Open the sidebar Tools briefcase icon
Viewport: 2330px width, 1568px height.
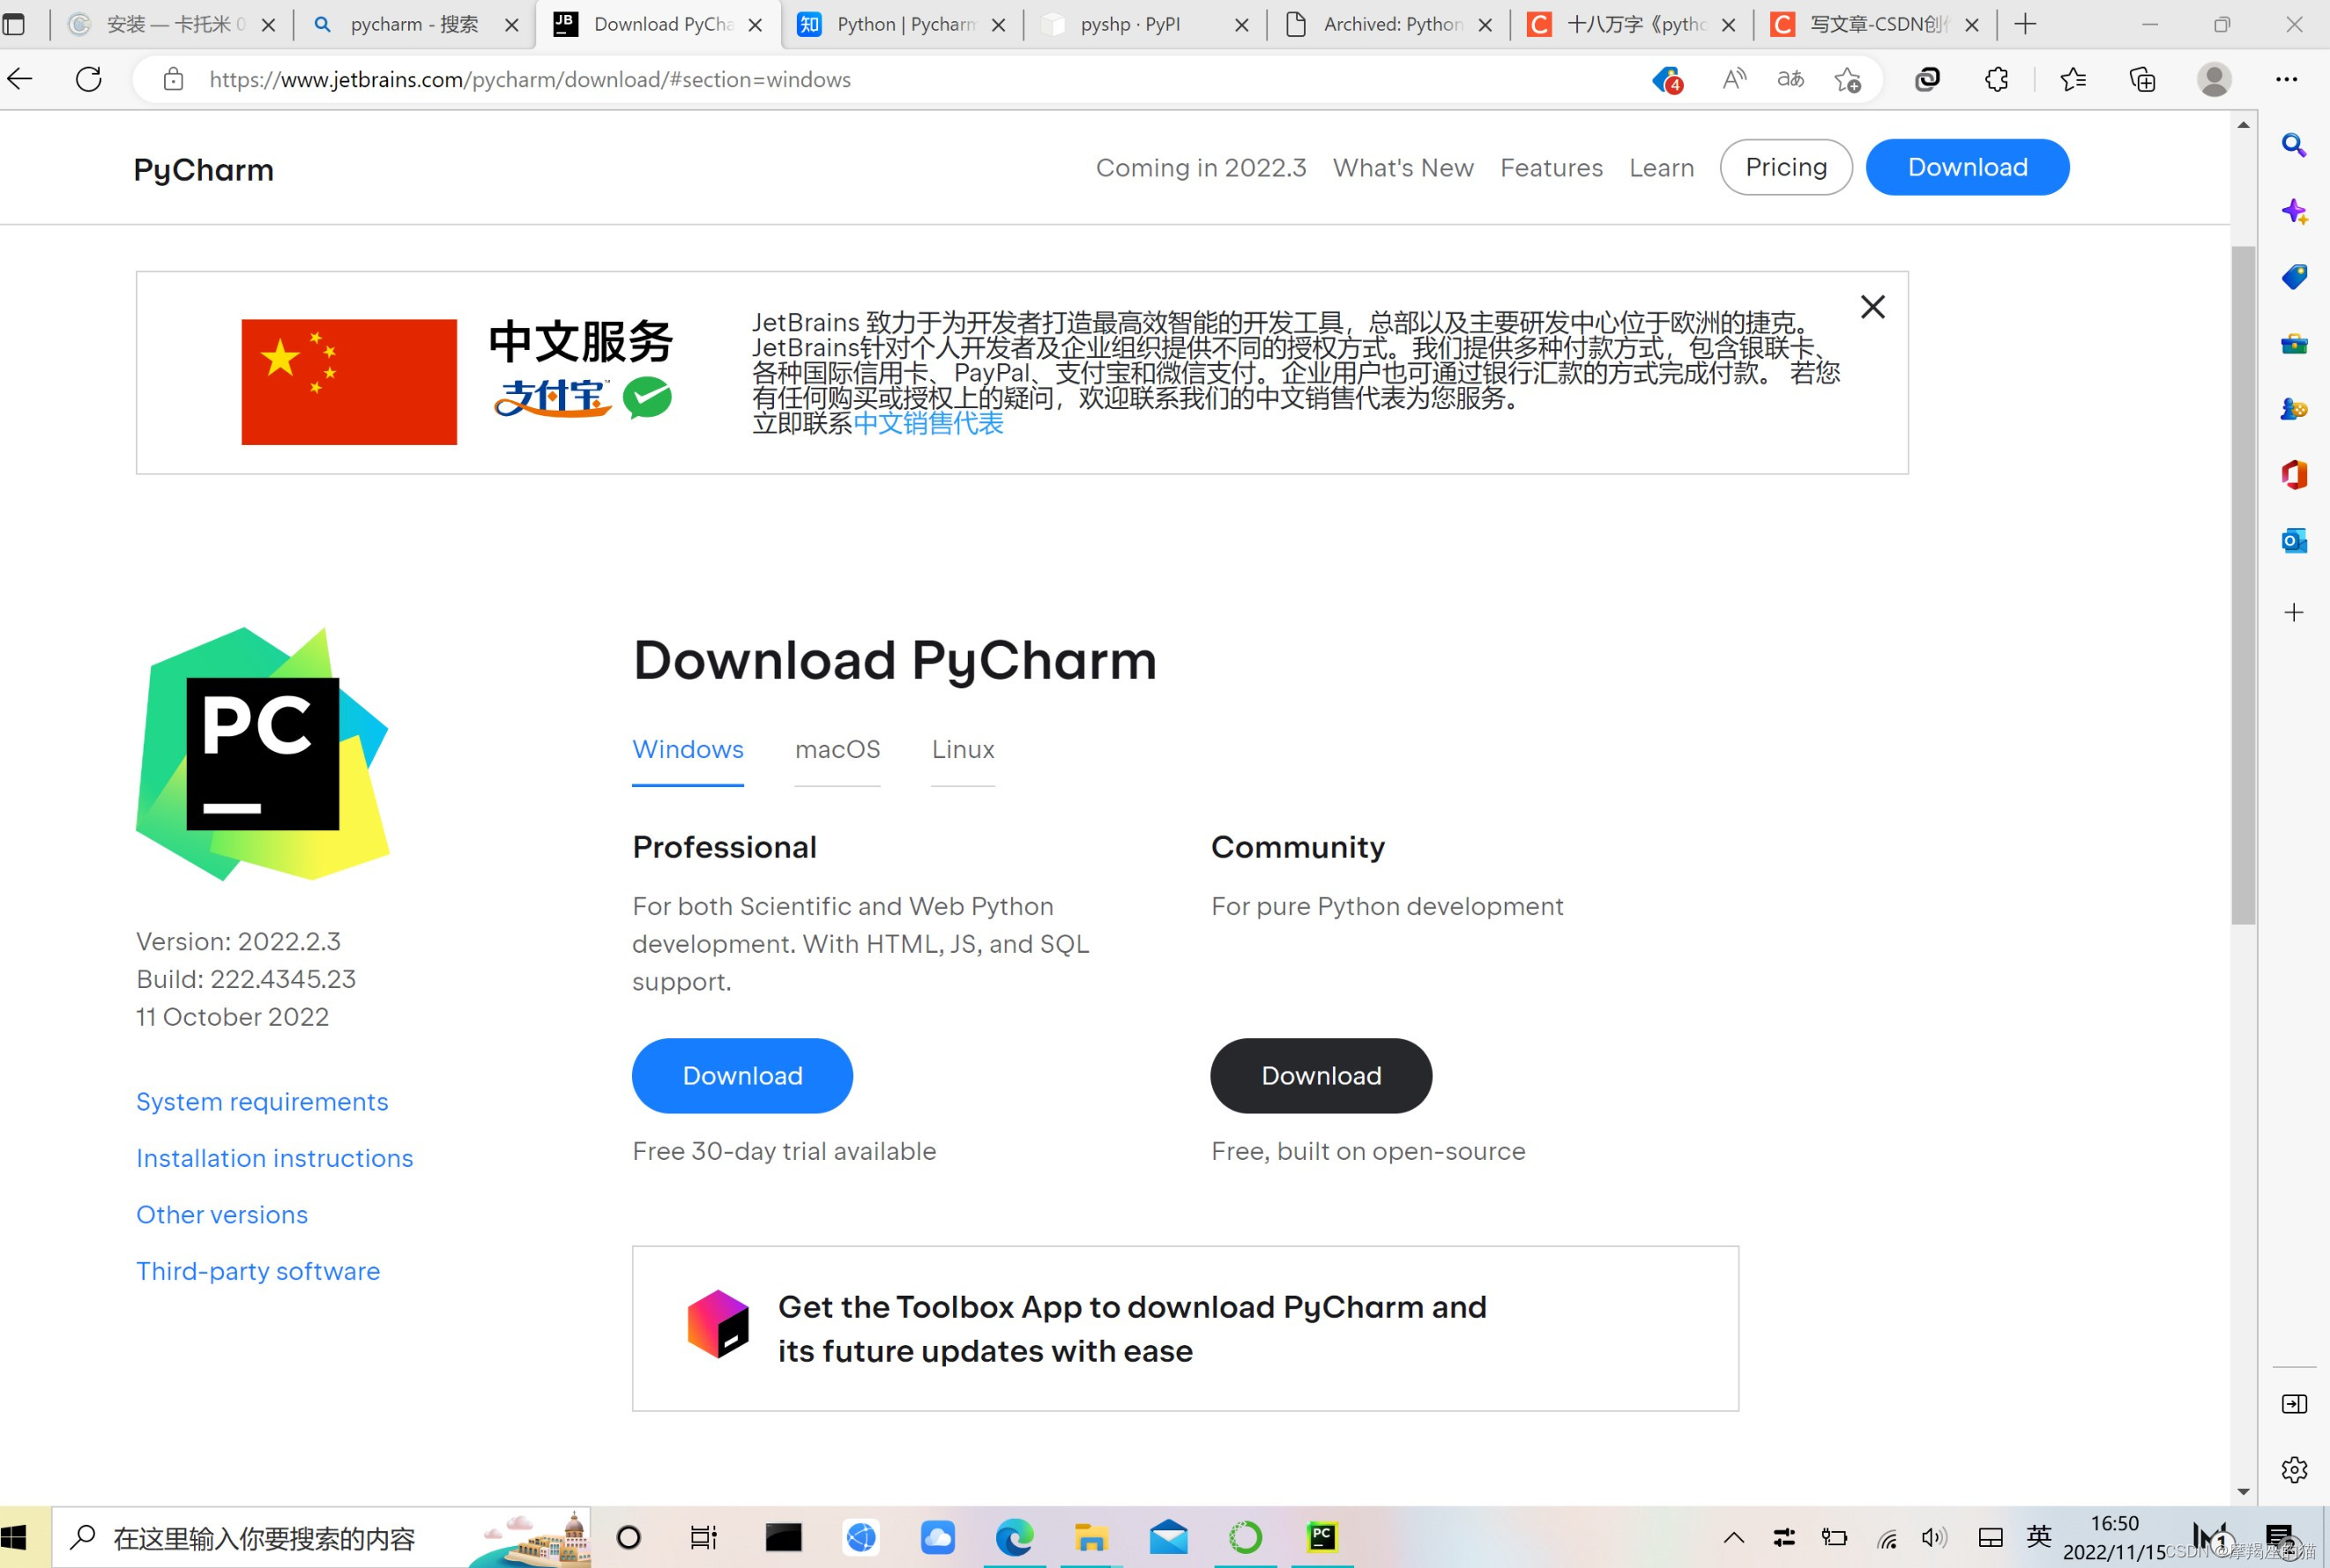tap(2294, 344)
